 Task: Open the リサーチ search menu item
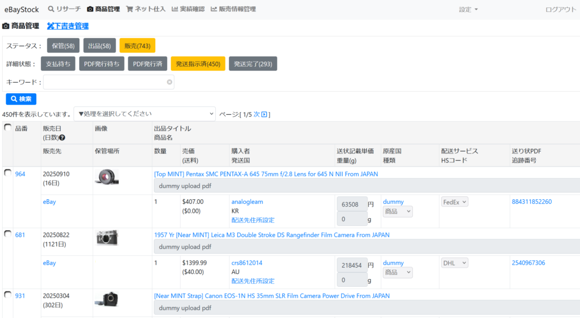[x=64, y=9]
